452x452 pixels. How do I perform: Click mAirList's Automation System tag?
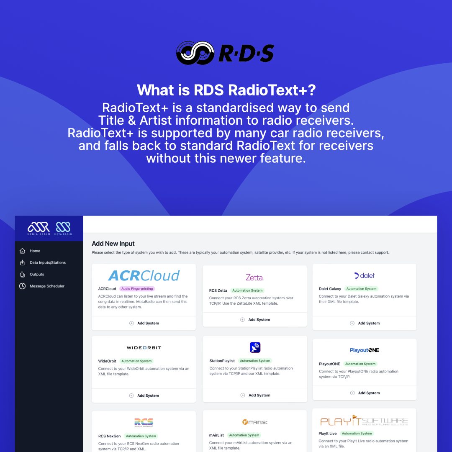[244, 435]
